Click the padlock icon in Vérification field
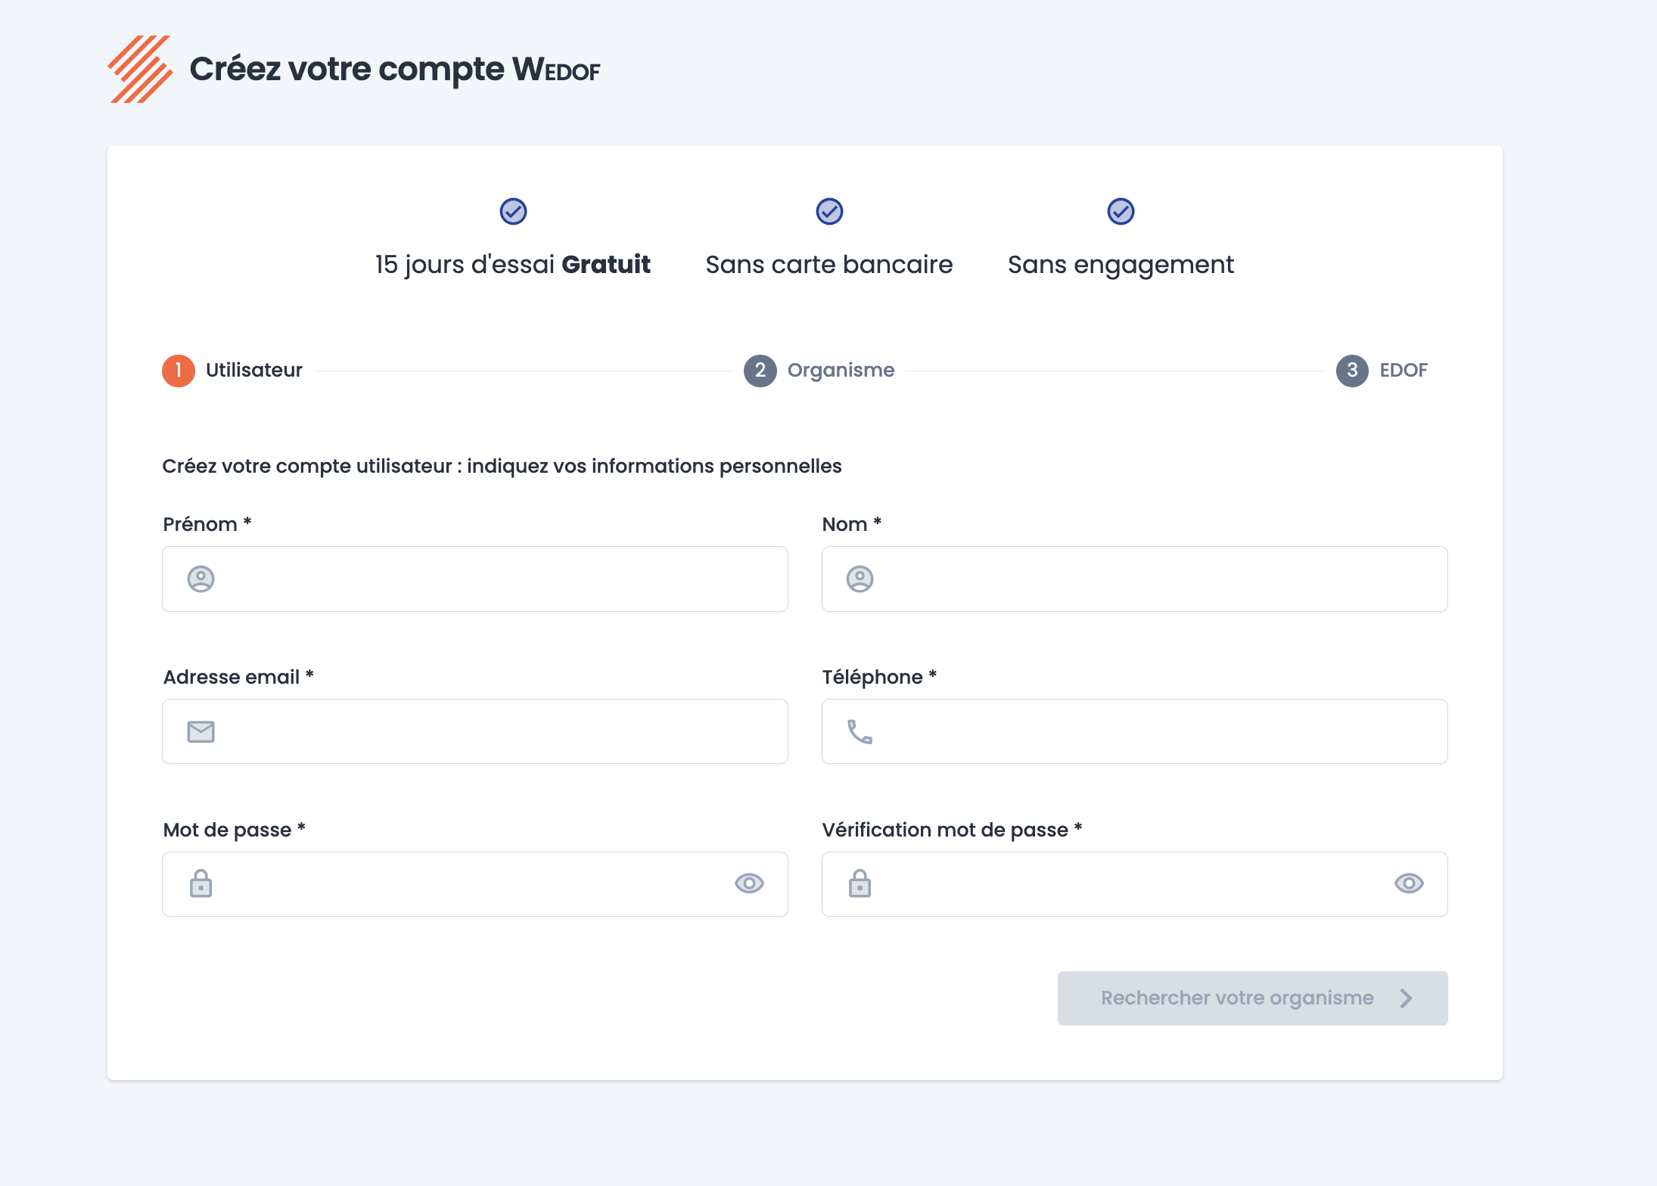 pyautogui.click(x=860, y=883)
